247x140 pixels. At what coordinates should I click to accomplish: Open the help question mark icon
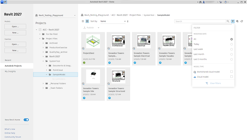pyautogui.click(x=226, y=2)
